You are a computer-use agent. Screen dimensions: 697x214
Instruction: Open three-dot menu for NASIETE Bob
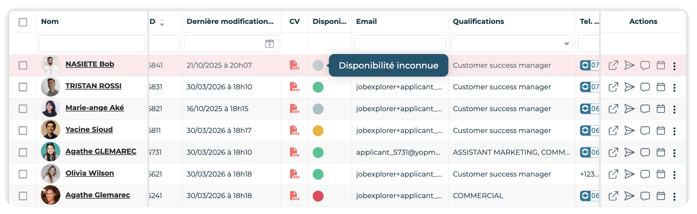(674, 66)
